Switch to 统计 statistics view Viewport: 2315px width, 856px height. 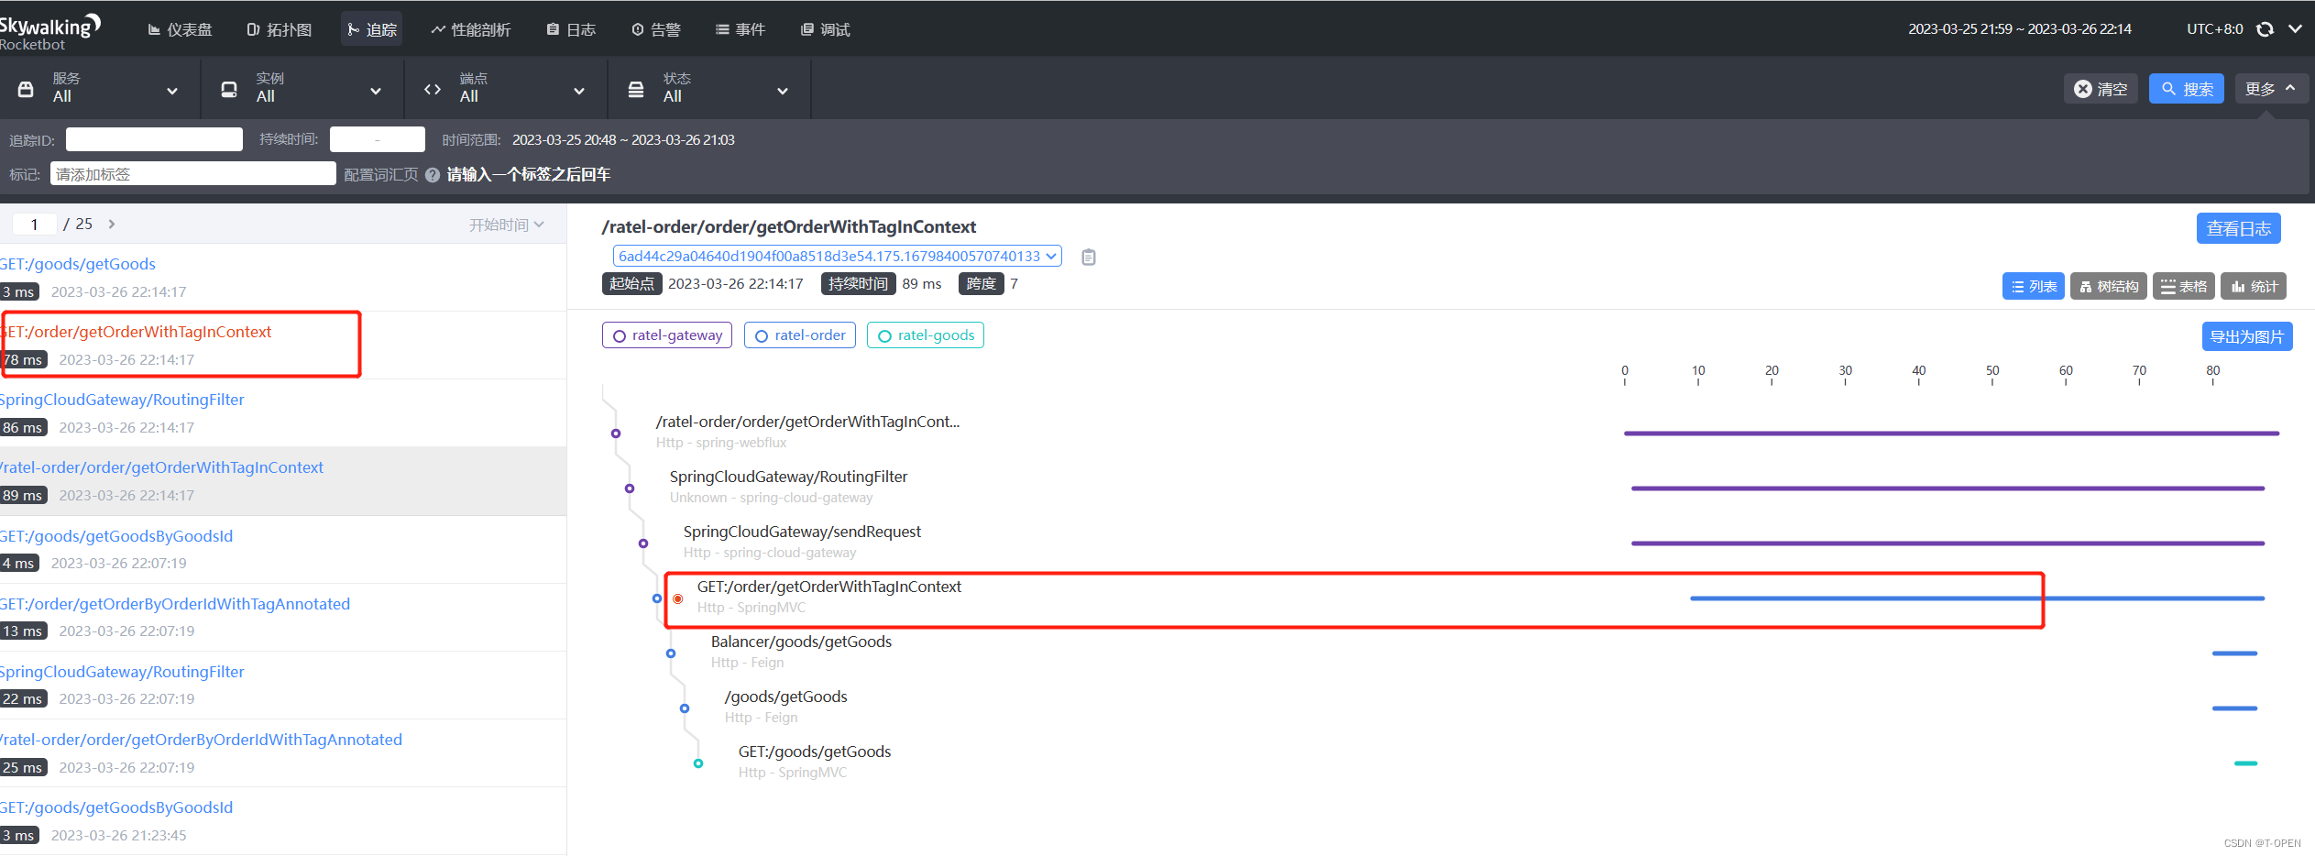tap(2254, 286)
